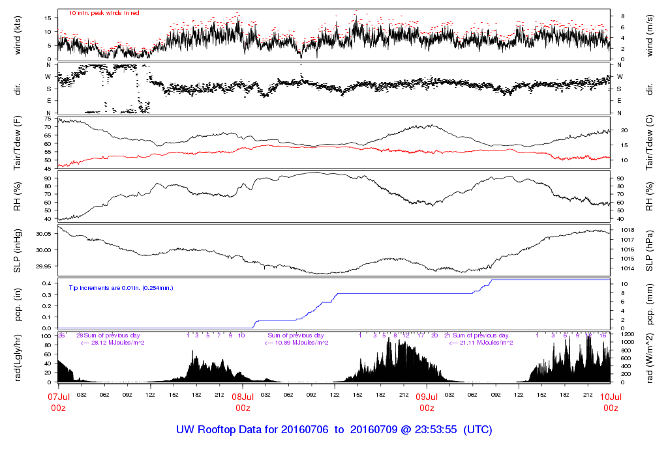Select the 'SLP (inHg)' axis label

click(x=18, y=251)
